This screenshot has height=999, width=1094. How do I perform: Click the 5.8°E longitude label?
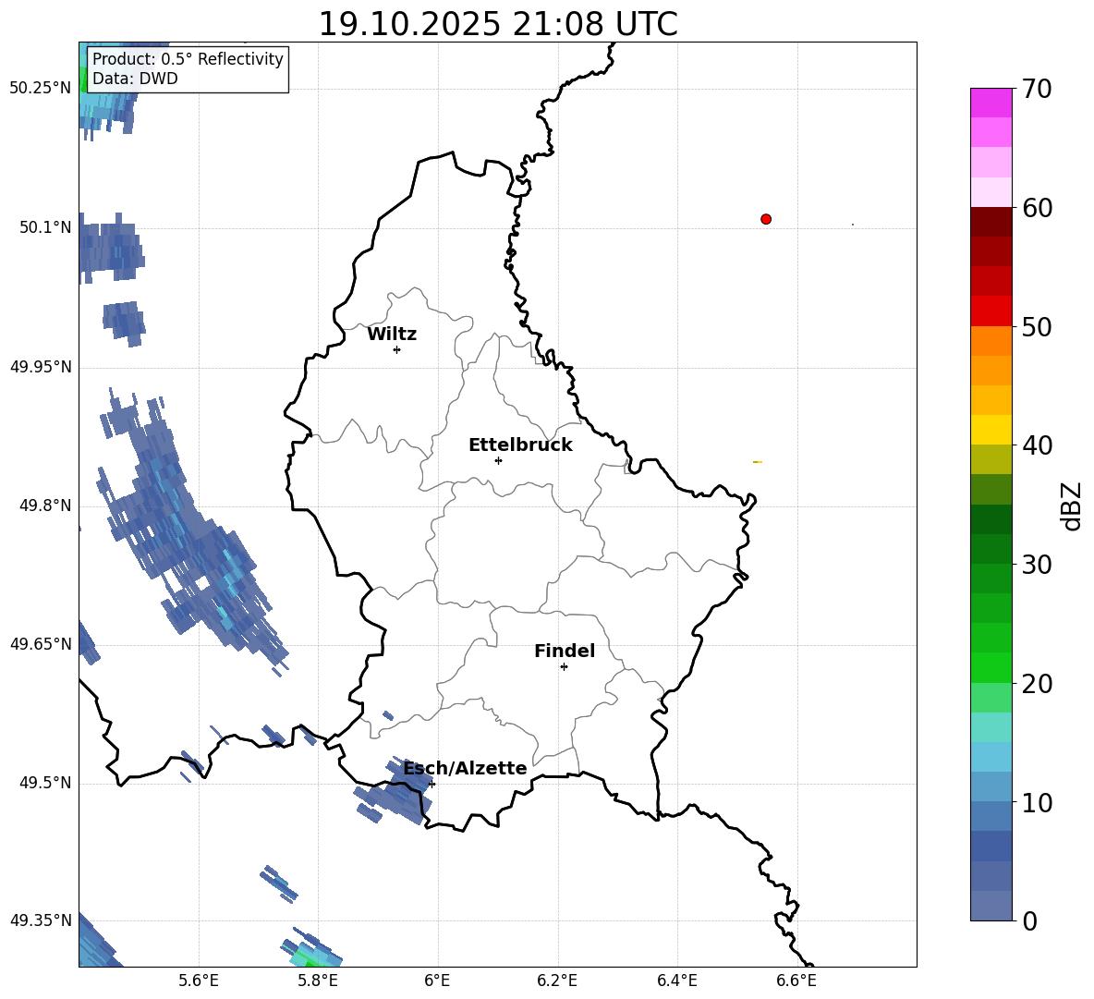318,981
